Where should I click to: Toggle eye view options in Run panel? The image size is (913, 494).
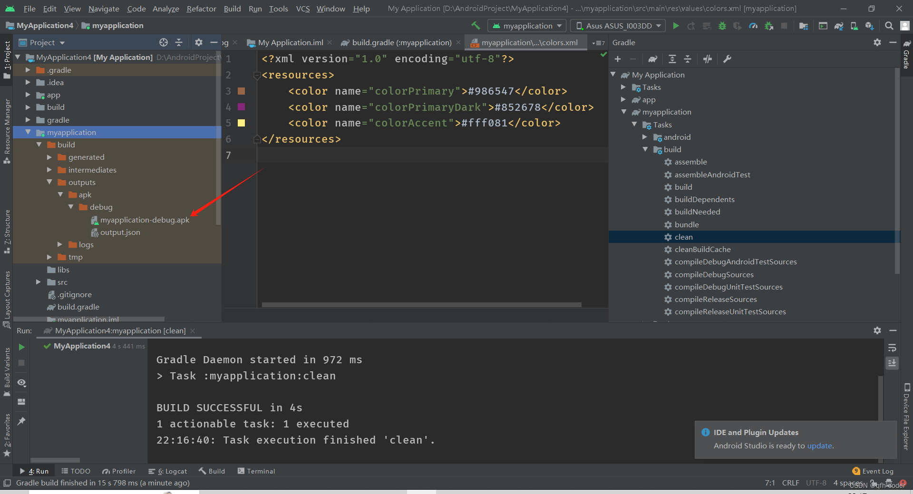(x=21, y=383)
